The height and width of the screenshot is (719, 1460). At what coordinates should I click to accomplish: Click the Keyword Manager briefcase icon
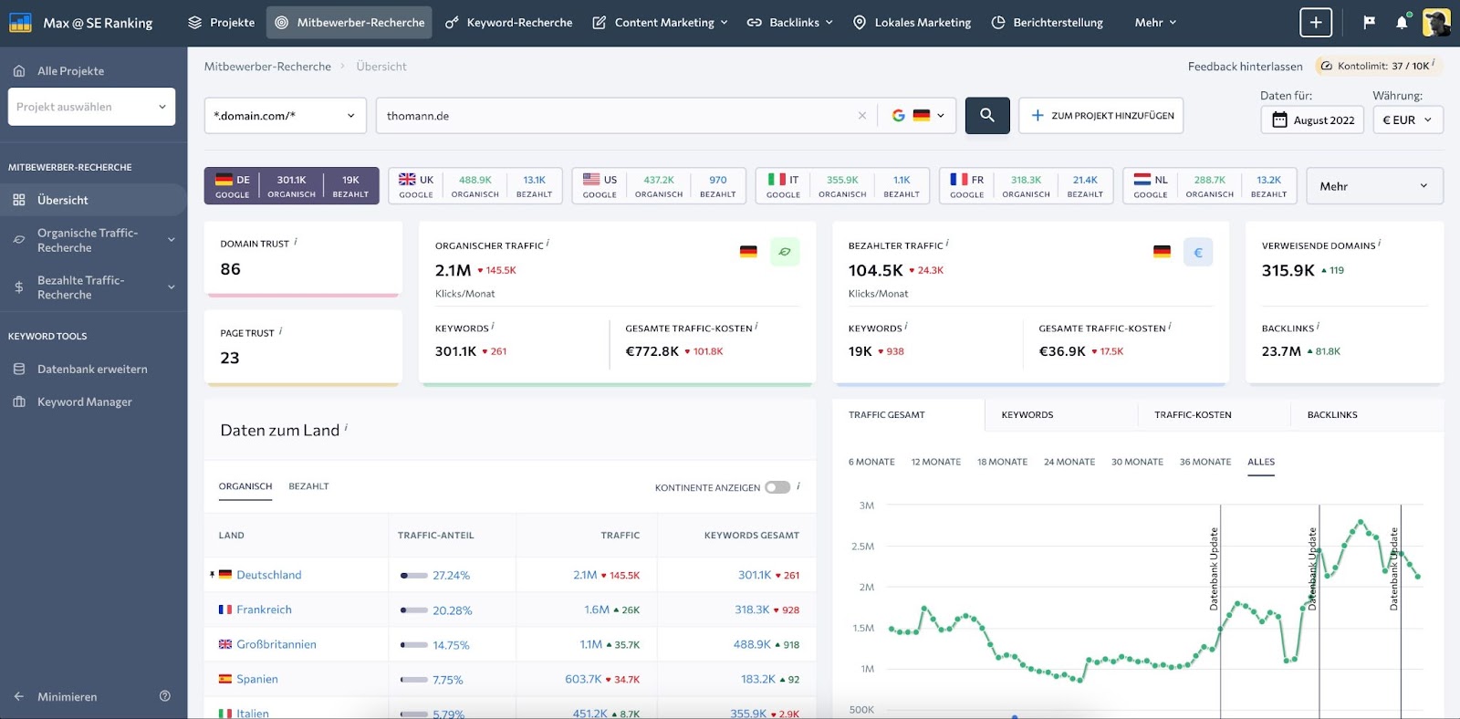[19, 401]
